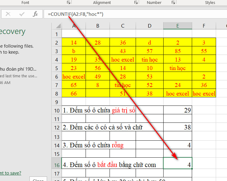The width and height of the screenshot is (227, 181).
Task: Select result cell E10 showing 29
Action: pos(178,110)
